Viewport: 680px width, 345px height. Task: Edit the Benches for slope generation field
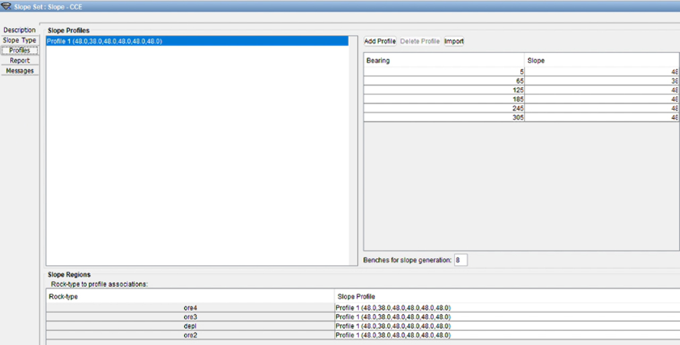[x=460, y=260]
